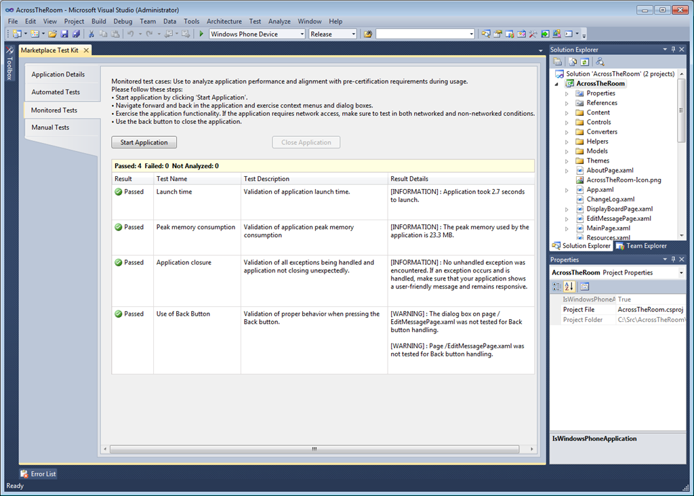
Task: Close the Marketplace Test Kit tab
Action: coord(85,50)
